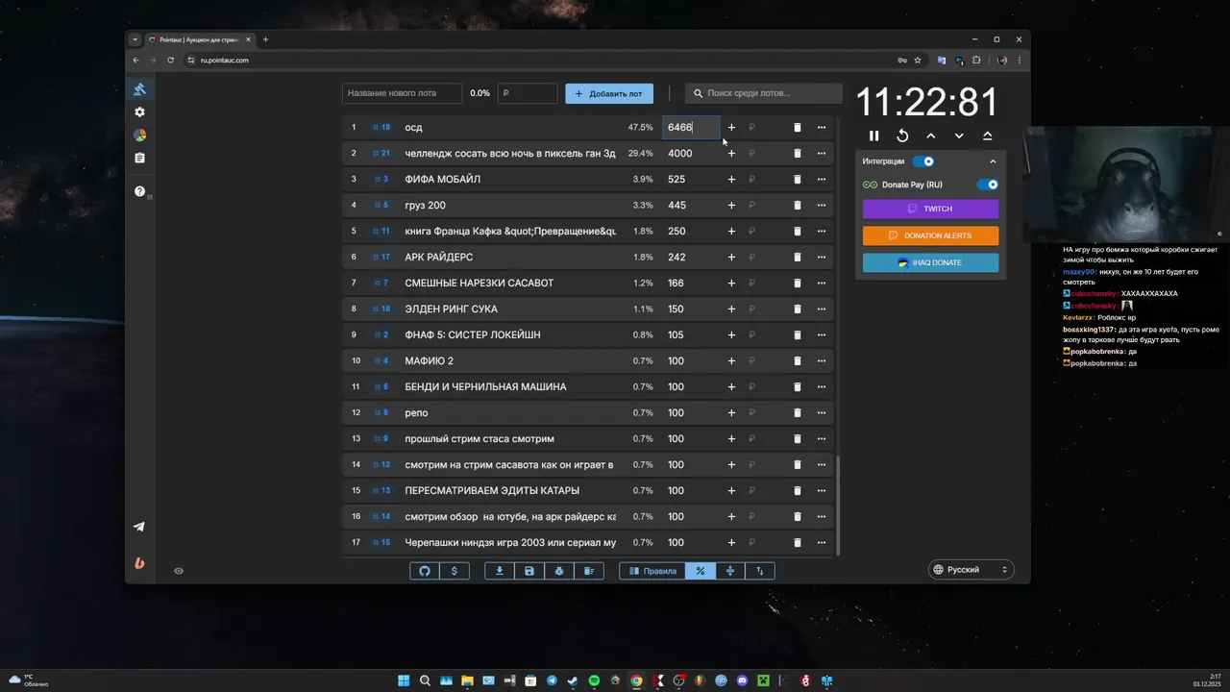Open Windows Start menu
Screen dimensions: 1230x692
click(x=404, y=680)
